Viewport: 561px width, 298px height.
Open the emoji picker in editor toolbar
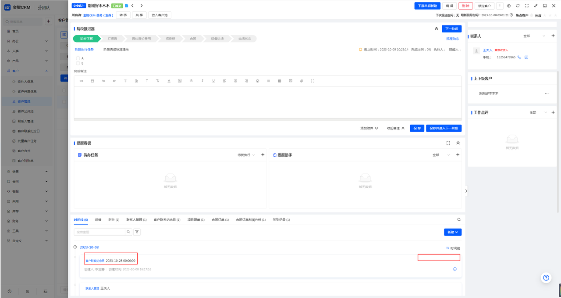257,81
